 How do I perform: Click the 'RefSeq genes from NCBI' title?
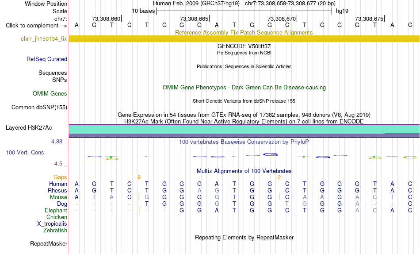244,53
